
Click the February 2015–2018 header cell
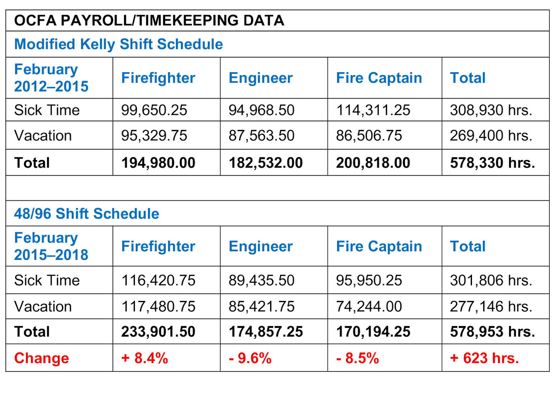pyautogui.click(x=51, y=246)
